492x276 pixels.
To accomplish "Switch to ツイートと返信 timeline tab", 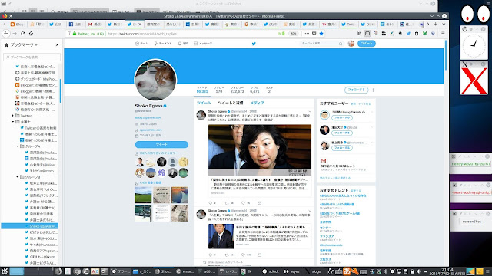I will tap(231, 103).
